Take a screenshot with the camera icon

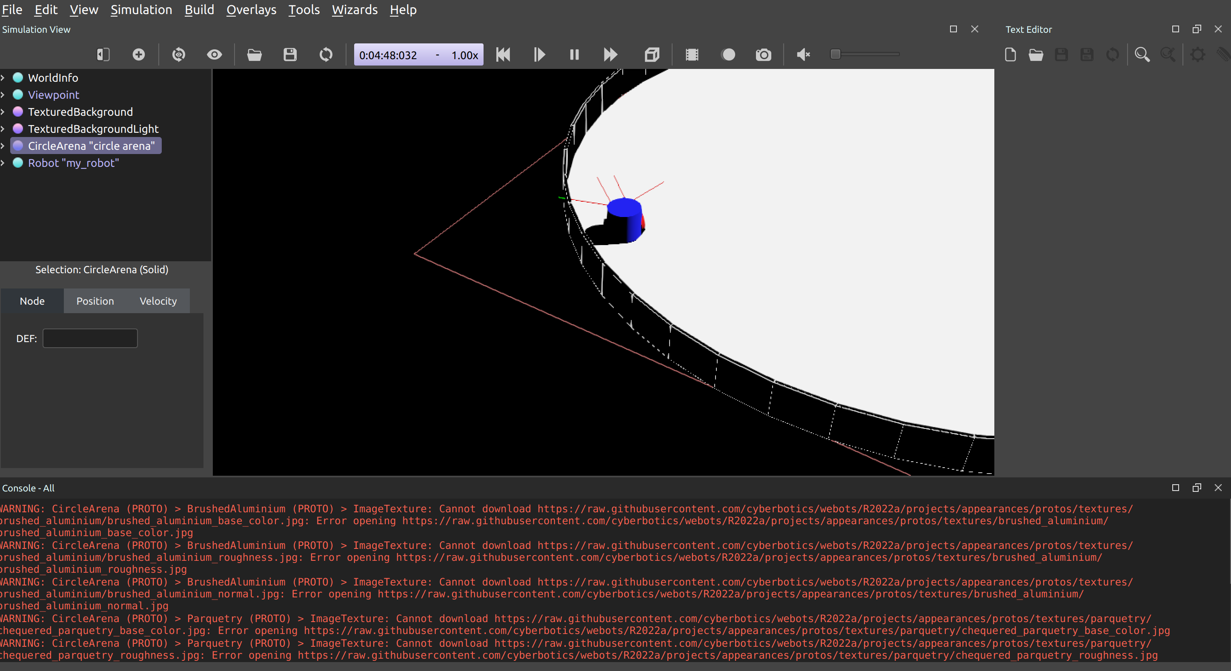(x=764, y=54)
